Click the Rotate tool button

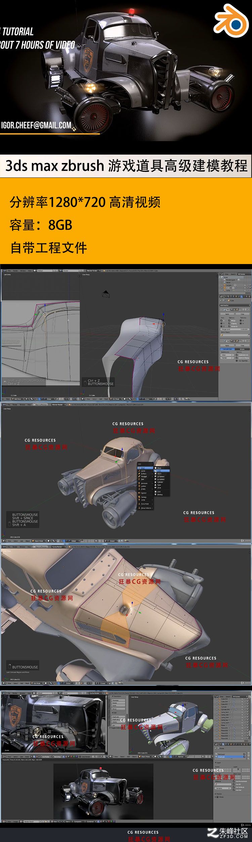[x=118, y=703]
